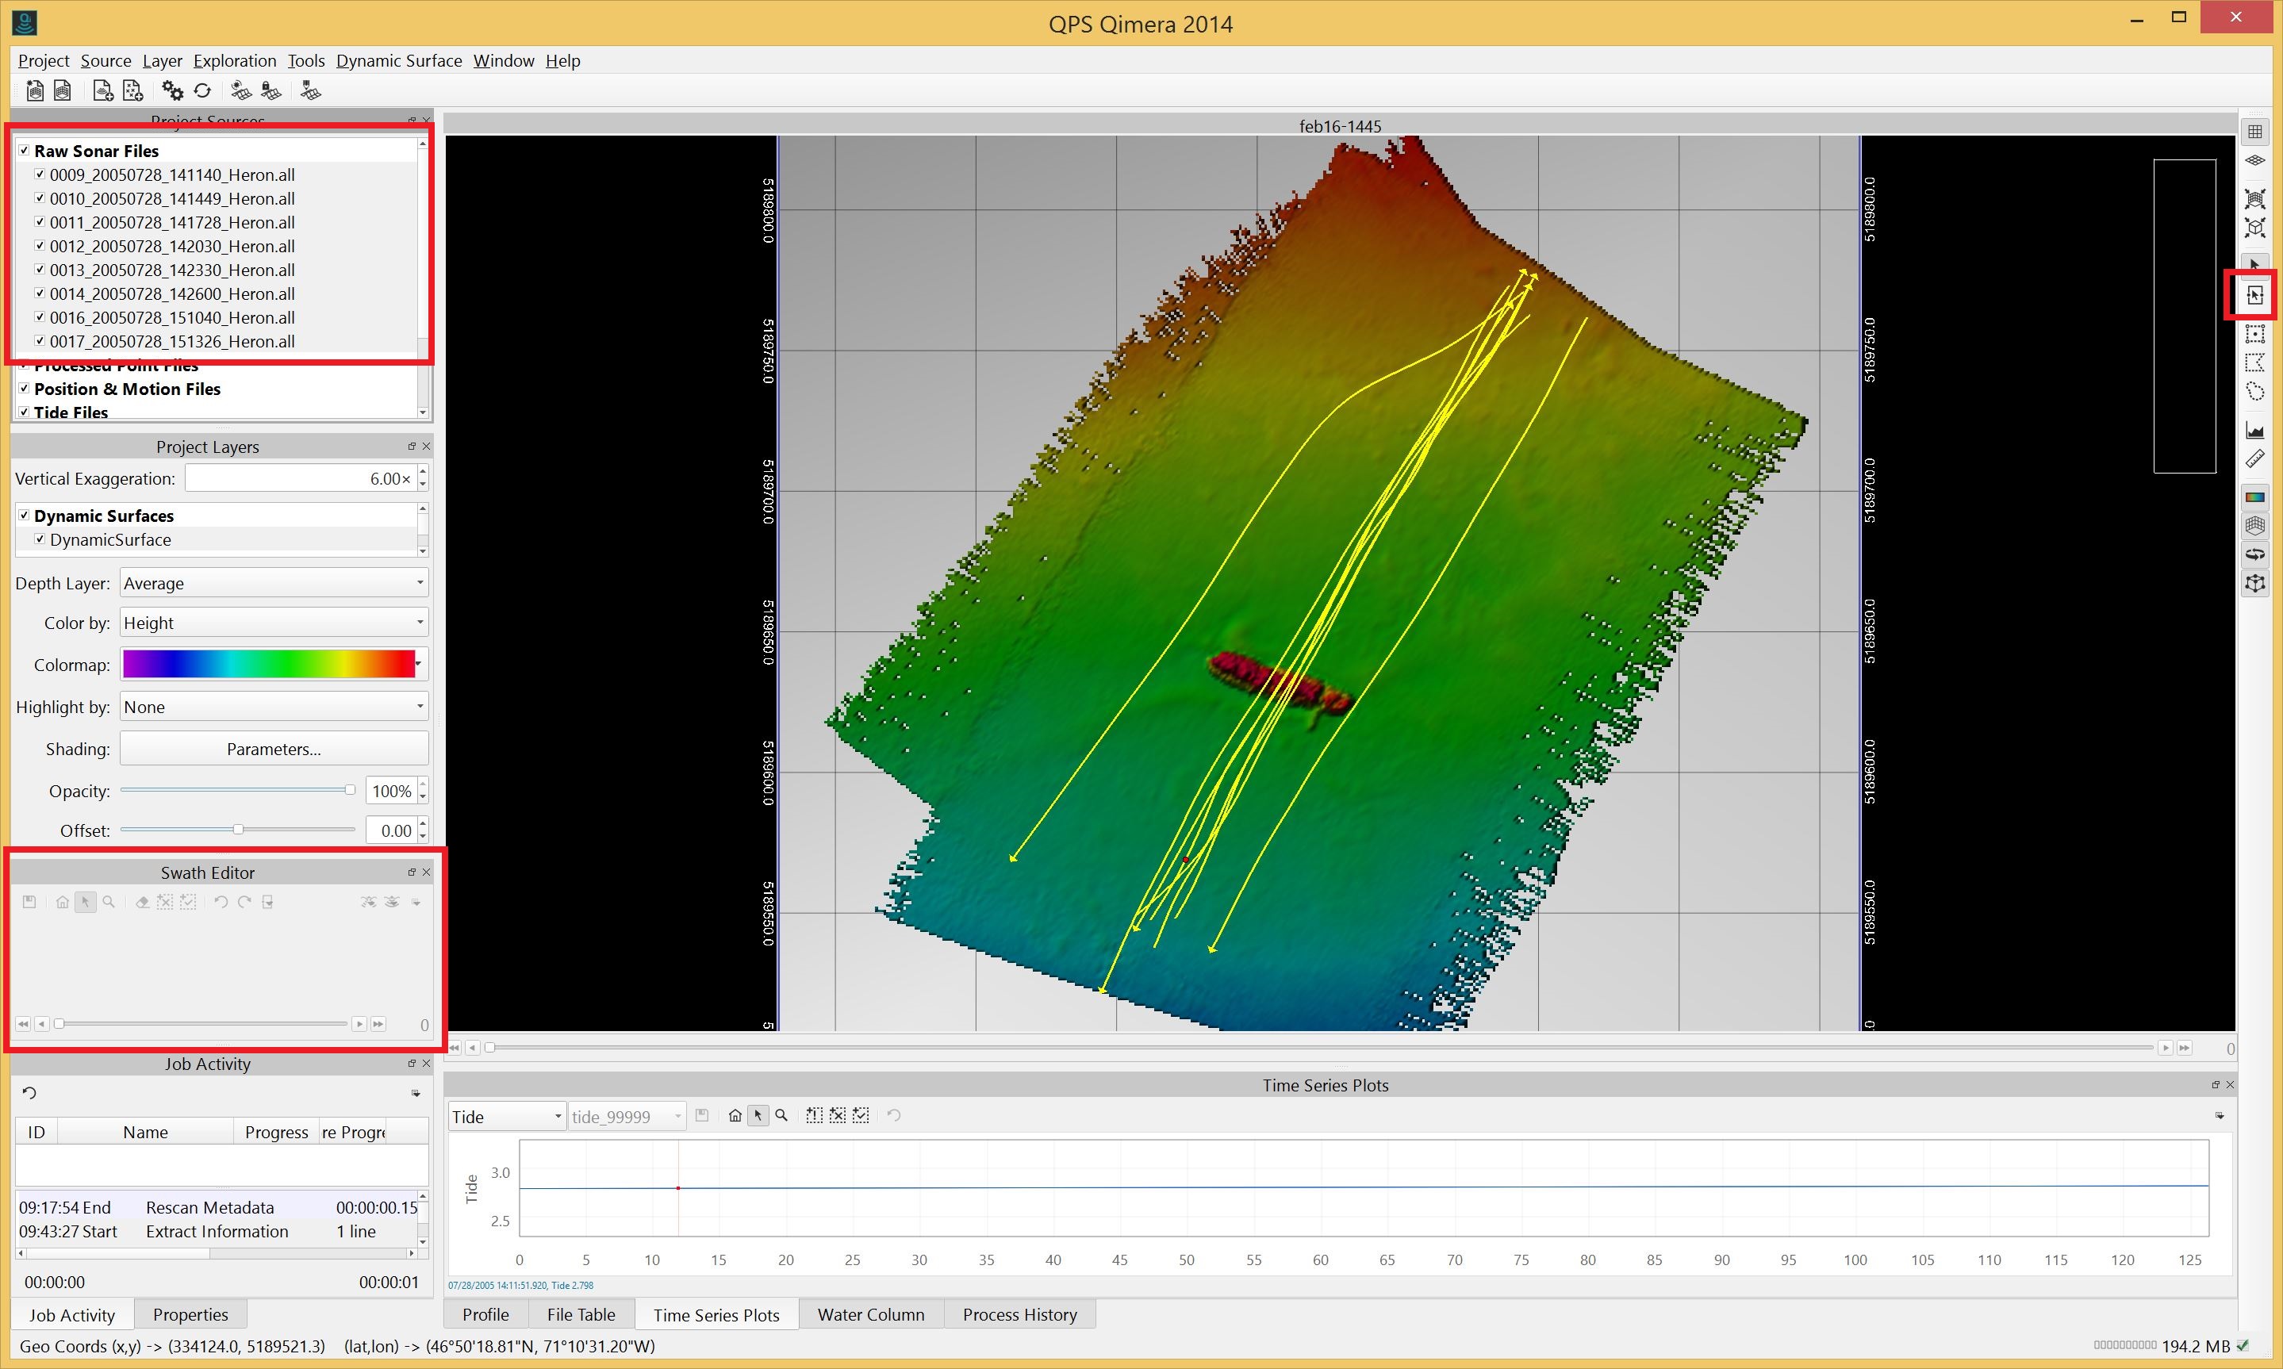
Task: Open the Depth Layer dropdown
Action: tap(273, 583)
